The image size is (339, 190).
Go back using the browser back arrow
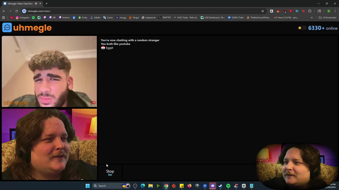4,11
